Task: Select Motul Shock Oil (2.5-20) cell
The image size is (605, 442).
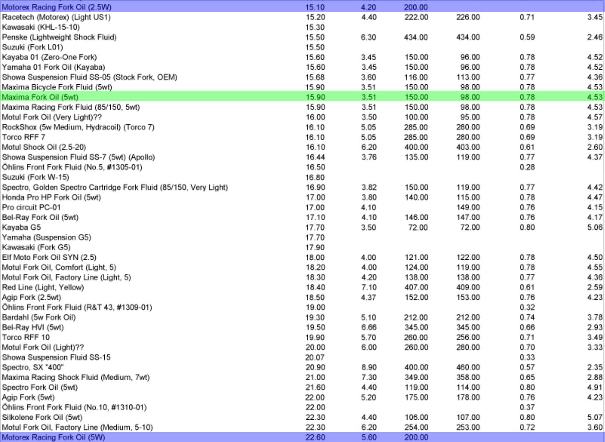Action: point(44,147)
